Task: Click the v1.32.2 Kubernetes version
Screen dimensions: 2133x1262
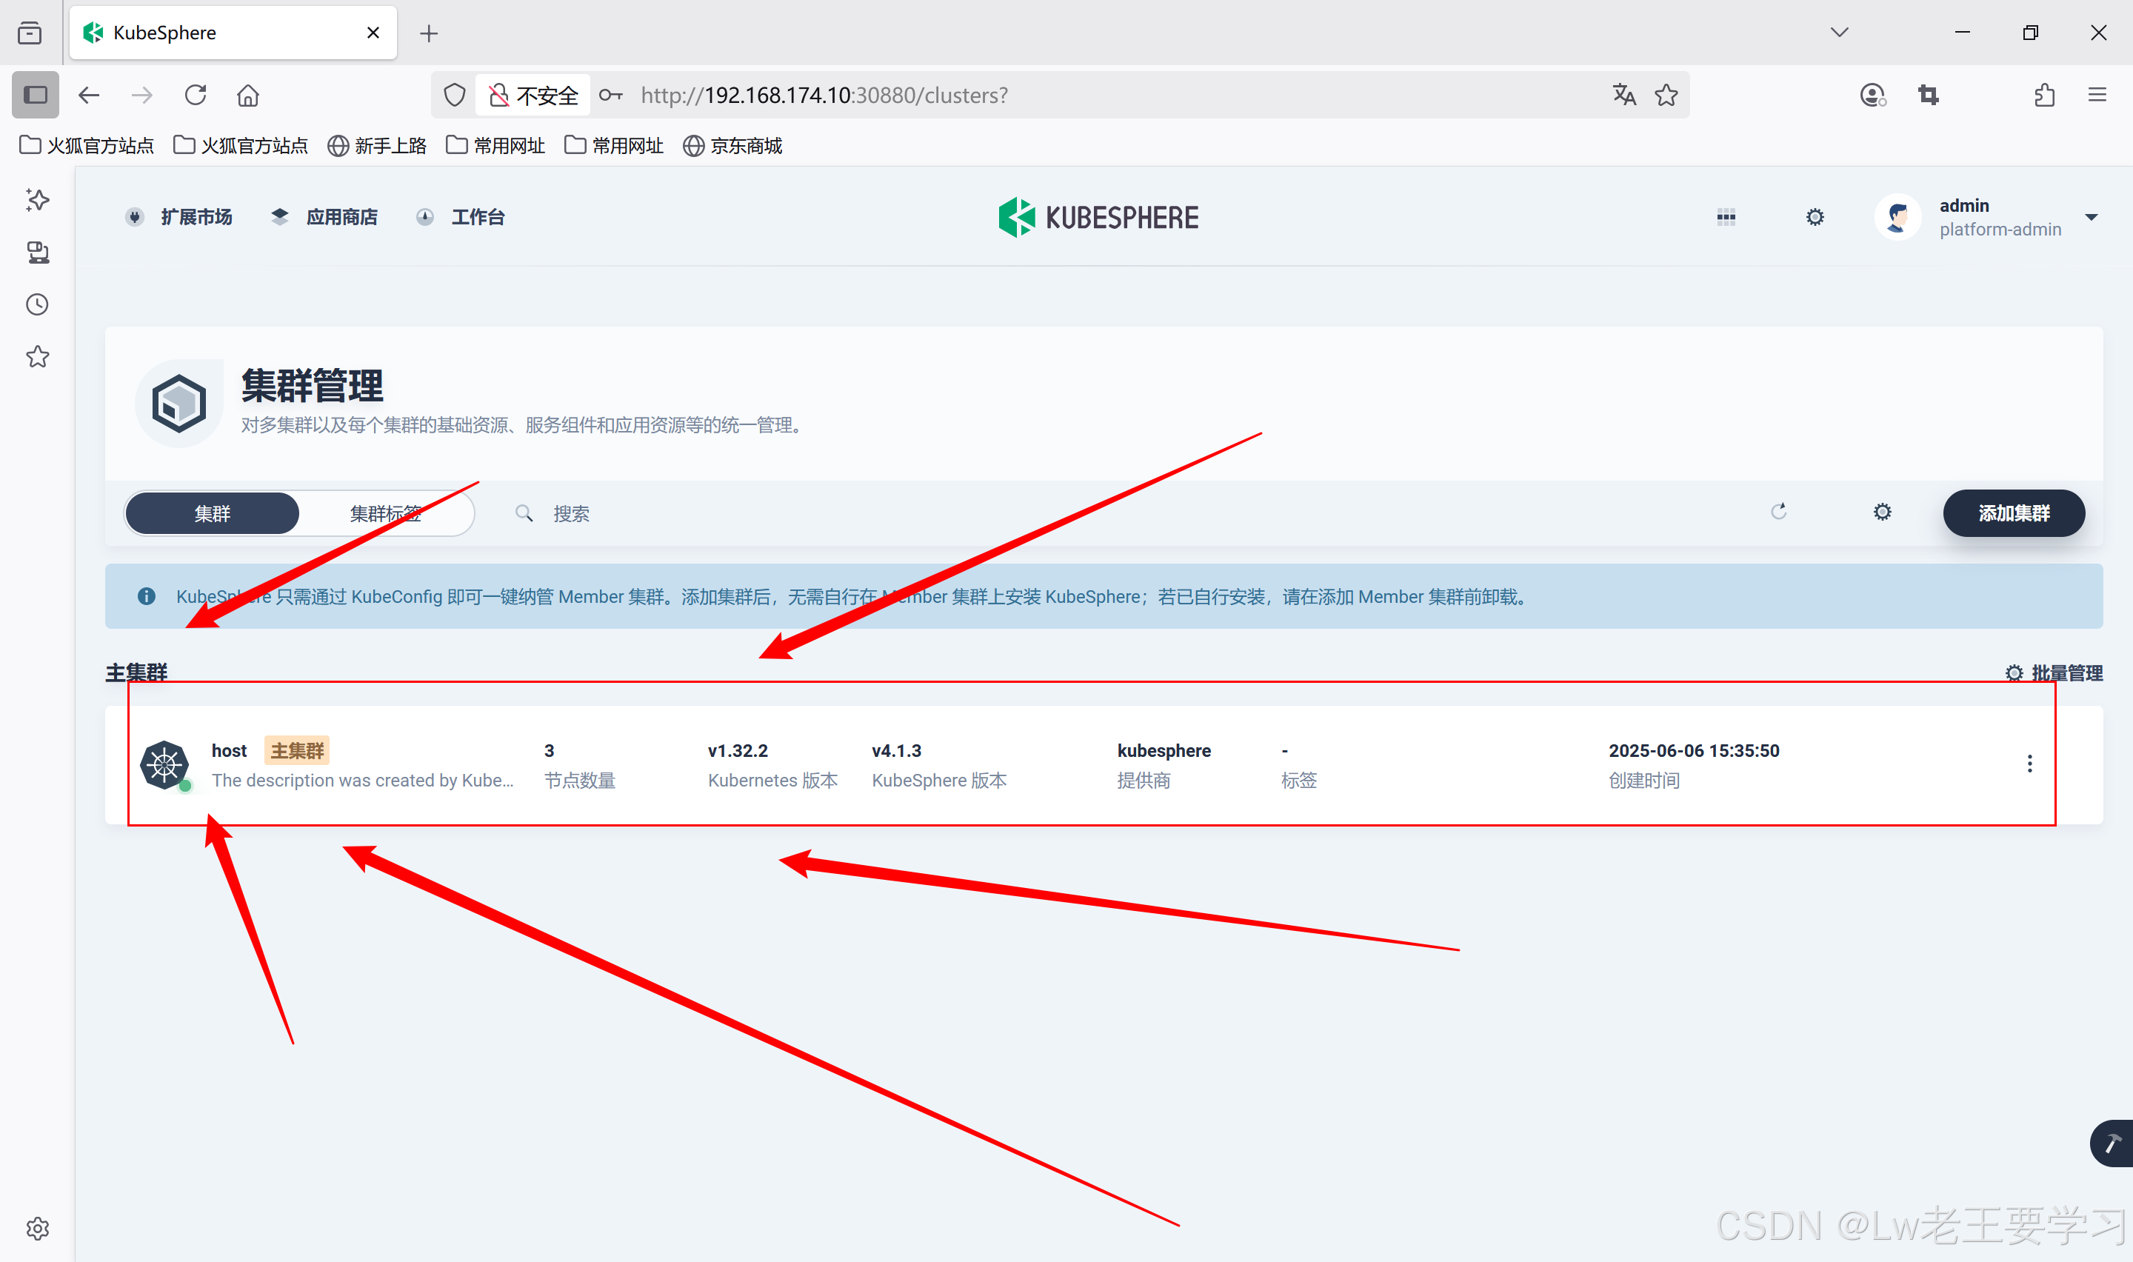Action: 738,751
